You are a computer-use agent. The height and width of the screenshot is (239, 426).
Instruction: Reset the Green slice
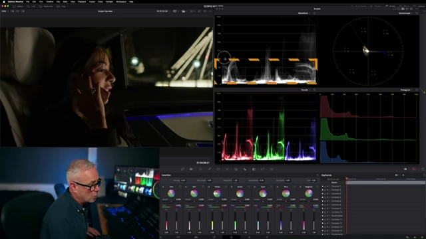249,187
